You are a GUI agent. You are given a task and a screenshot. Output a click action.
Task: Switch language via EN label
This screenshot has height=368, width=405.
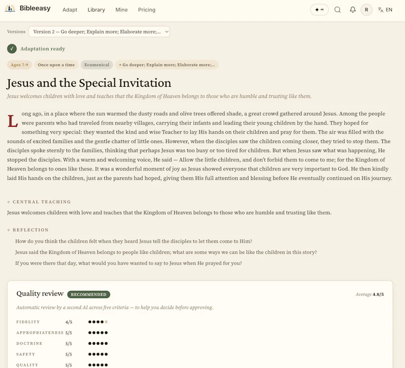point(389,10)
